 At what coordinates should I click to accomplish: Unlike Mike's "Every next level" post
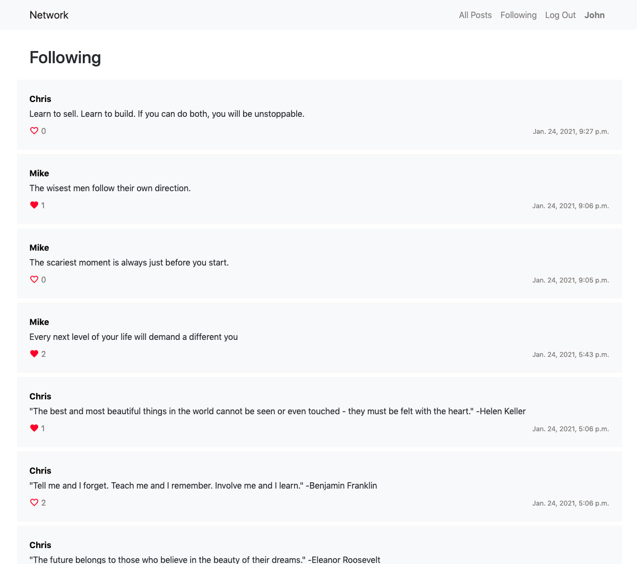[x=34, y=354]
